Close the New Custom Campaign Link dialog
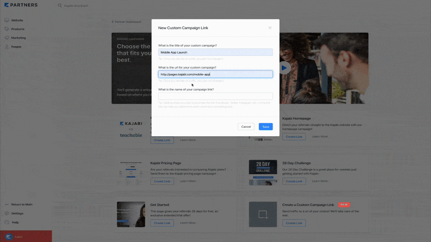The height and width of the screenshot is (242, 431). (x=270, y=28)
